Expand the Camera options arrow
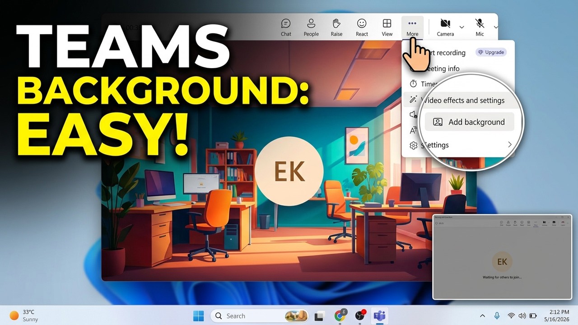Viewport: 578px width, 325px height. click(461, 27)
